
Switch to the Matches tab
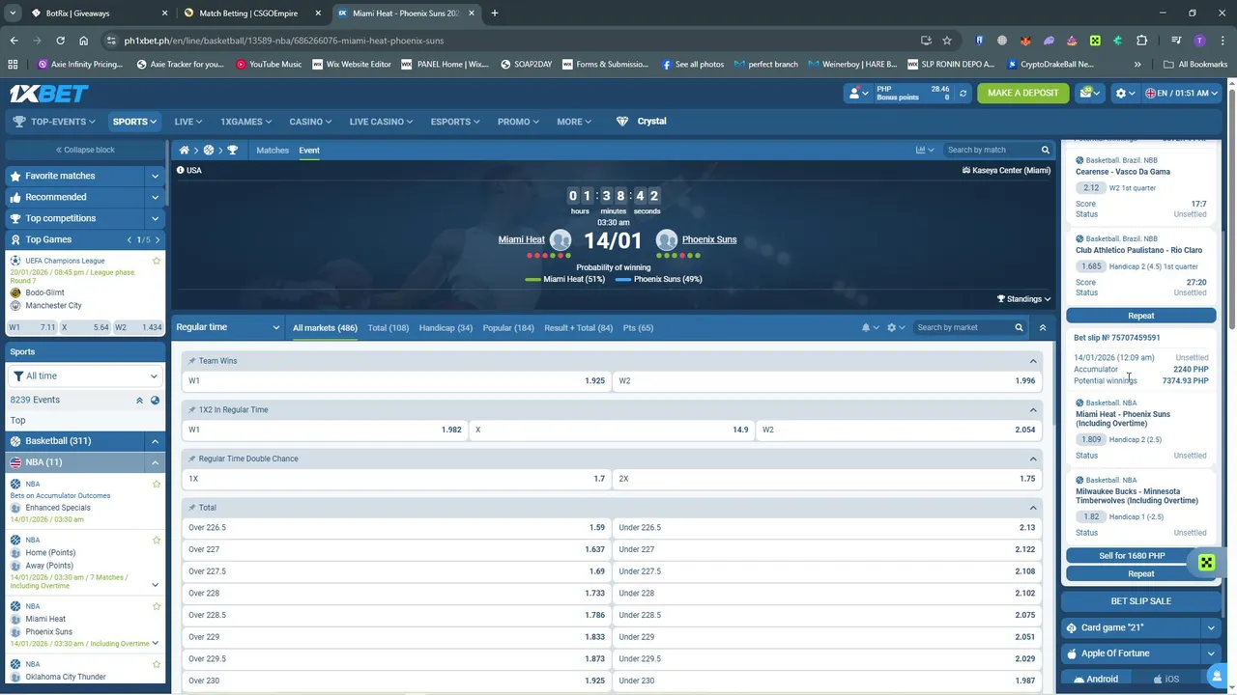pos(273,151)
